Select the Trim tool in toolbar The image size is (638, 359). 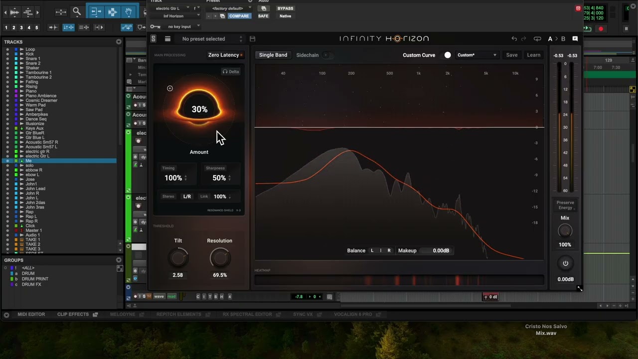tap(96, 11)
